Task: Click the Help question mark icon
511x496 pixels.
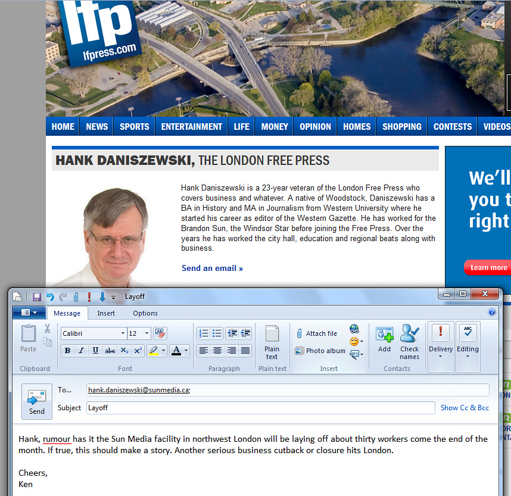Action: 491,312
